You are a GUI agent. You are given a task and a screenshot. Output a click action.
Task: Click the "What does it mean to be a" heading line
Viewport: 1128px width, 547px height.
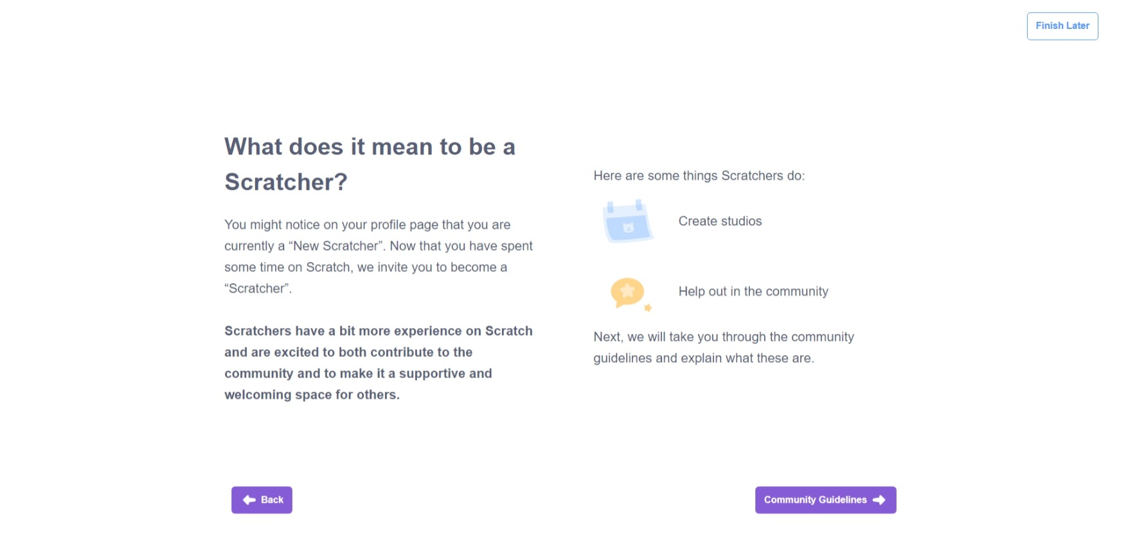(370, 147)
